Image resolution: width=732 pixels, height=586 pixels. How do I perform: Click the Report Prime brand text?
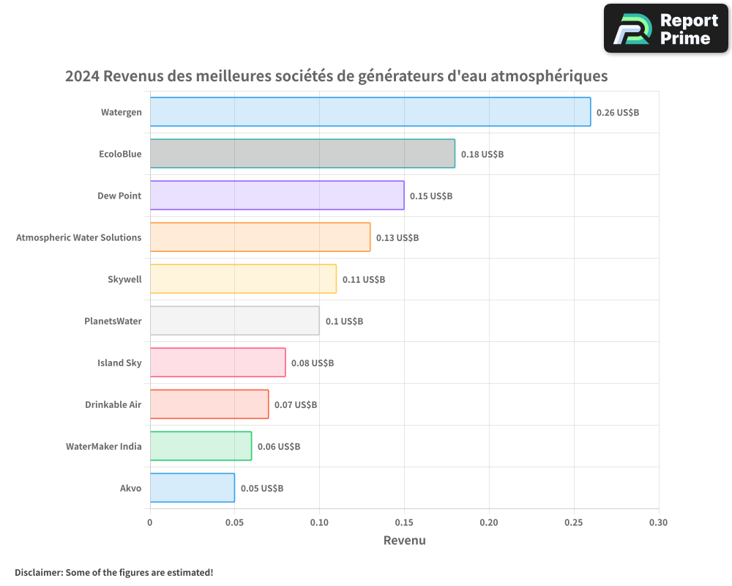click(688, 29)
